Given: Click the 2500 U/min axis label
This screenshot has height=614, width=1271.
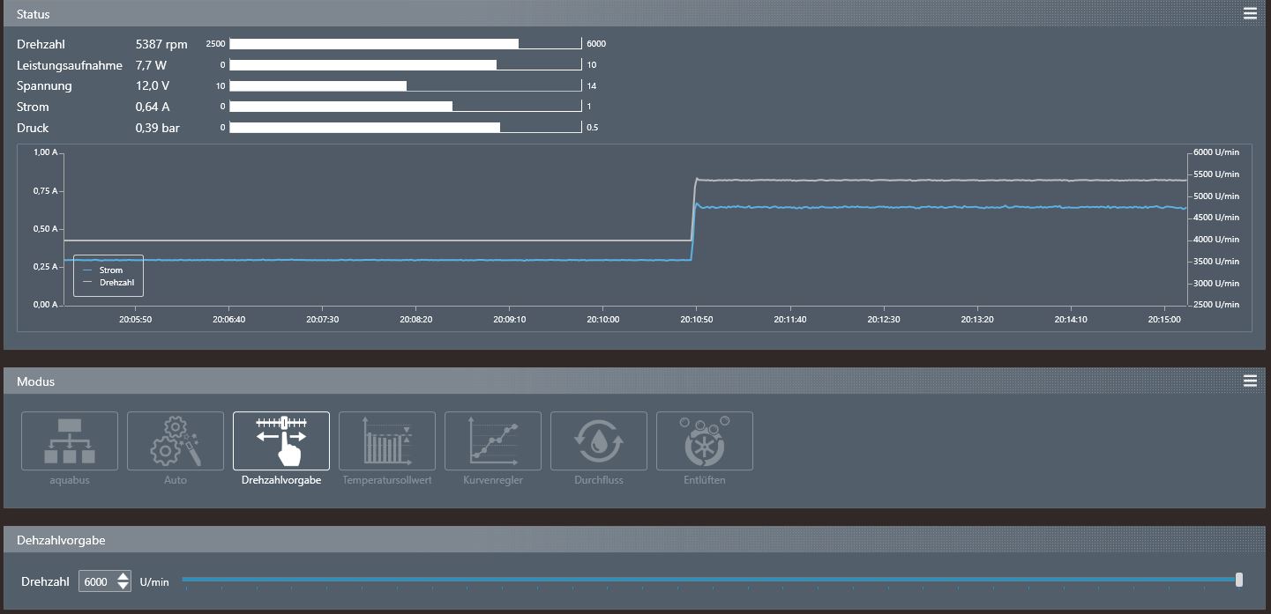Looking at the screenshot, I should (1216, 305).
